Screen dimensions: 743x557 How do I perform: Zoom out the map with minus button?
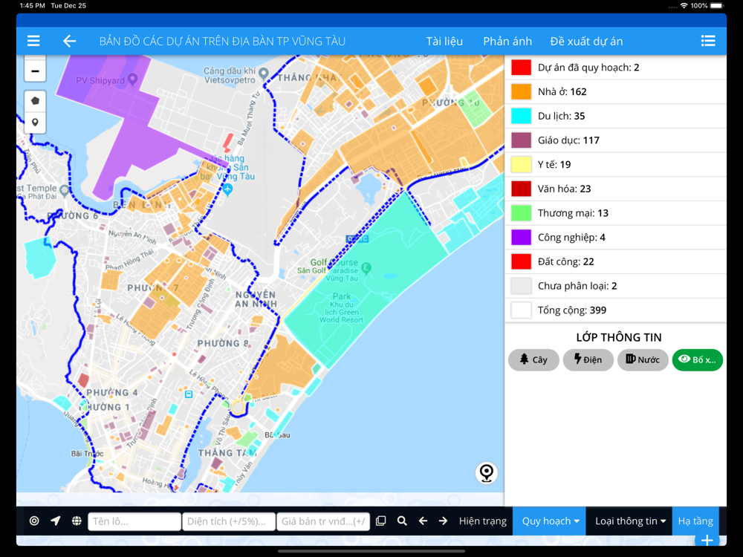(35, 71)
